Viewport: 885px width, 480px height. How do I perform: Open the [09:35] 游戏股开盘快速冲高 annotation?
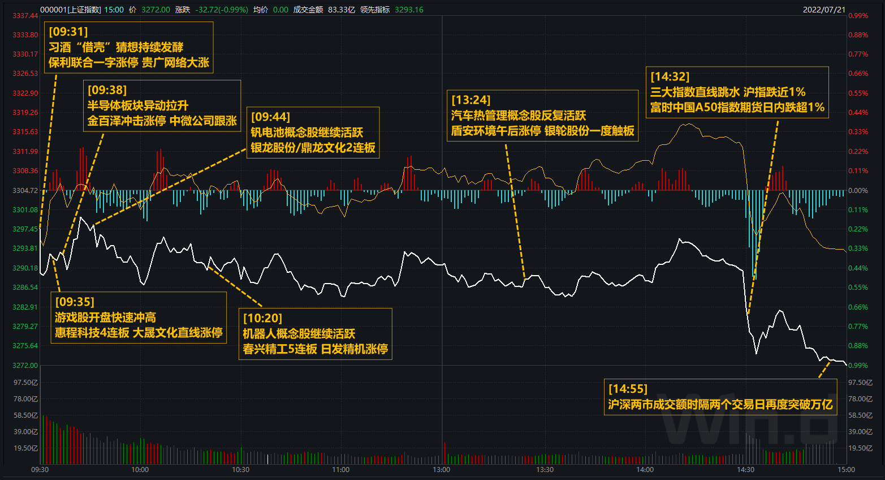tap(139, 318)
